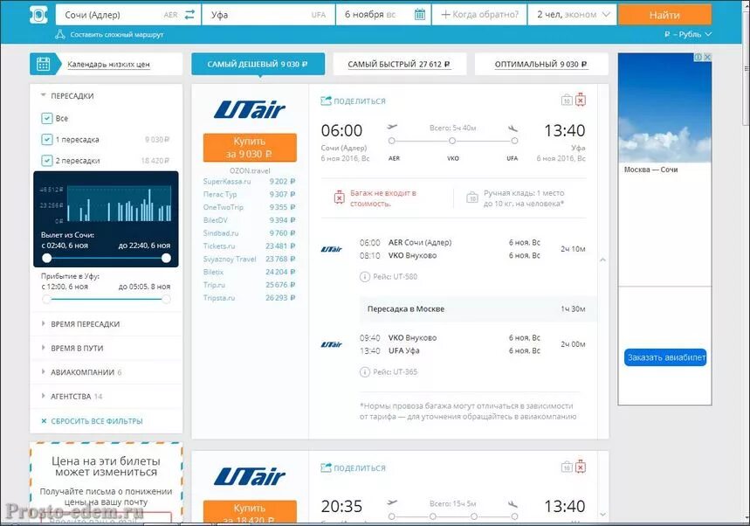Screen dimensions: 750x526
Task: Click the site logo in the header
Action: click(x=38, y=14)
